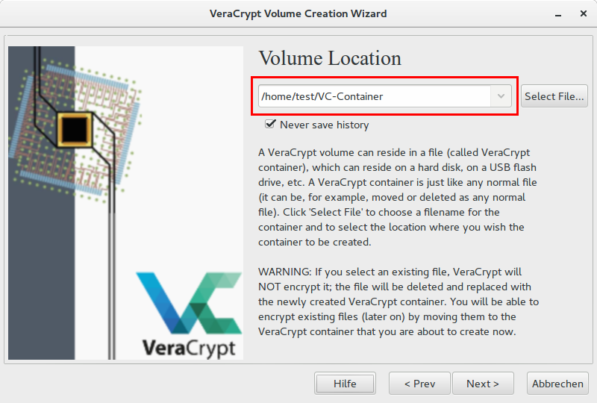Open help with the Hilfe button

pyautogui.click(x=345, y=384)
